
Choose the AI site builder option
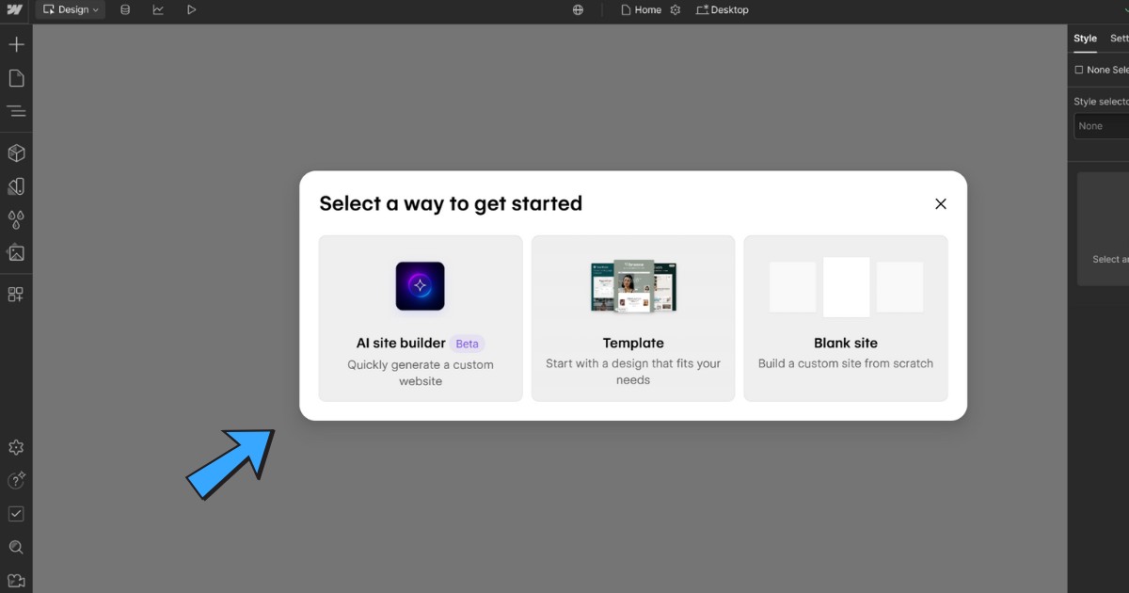click(x=421, y=318)
